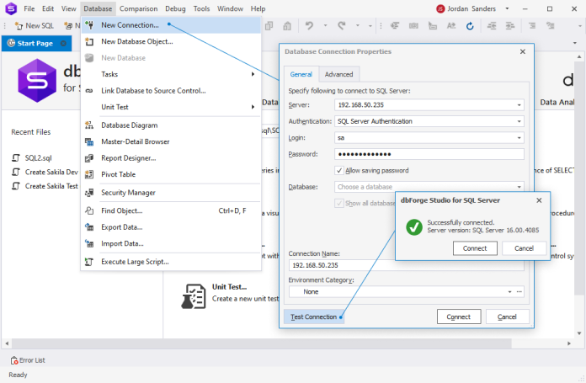Image resolution: width=586 pixels, height=383 pixels.
Task: Open the Window menu
Action: point(230,8)
